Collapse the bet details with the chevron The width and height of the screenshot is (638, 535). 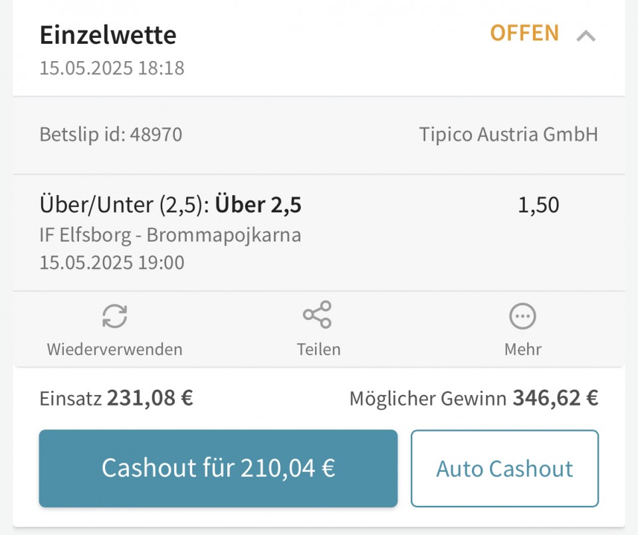586,37
